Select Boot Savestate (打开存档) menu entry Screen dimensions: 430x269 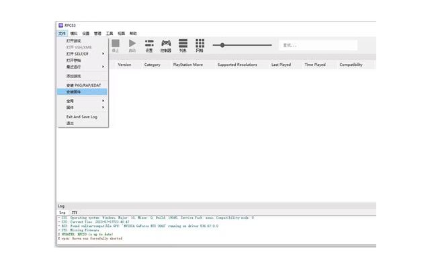coord(82,61)
